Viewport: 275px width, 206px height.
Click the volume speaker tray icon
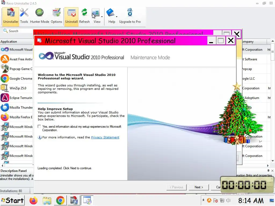228,200
